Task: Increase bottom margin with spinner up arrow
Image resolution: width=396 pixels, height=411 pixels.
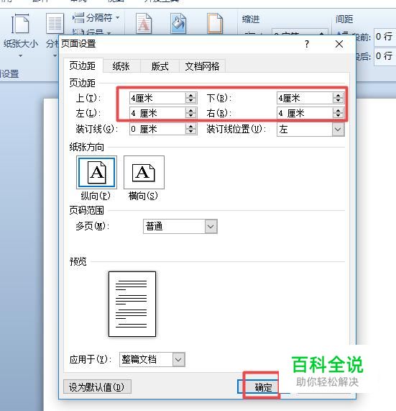Action: point(339,96)
